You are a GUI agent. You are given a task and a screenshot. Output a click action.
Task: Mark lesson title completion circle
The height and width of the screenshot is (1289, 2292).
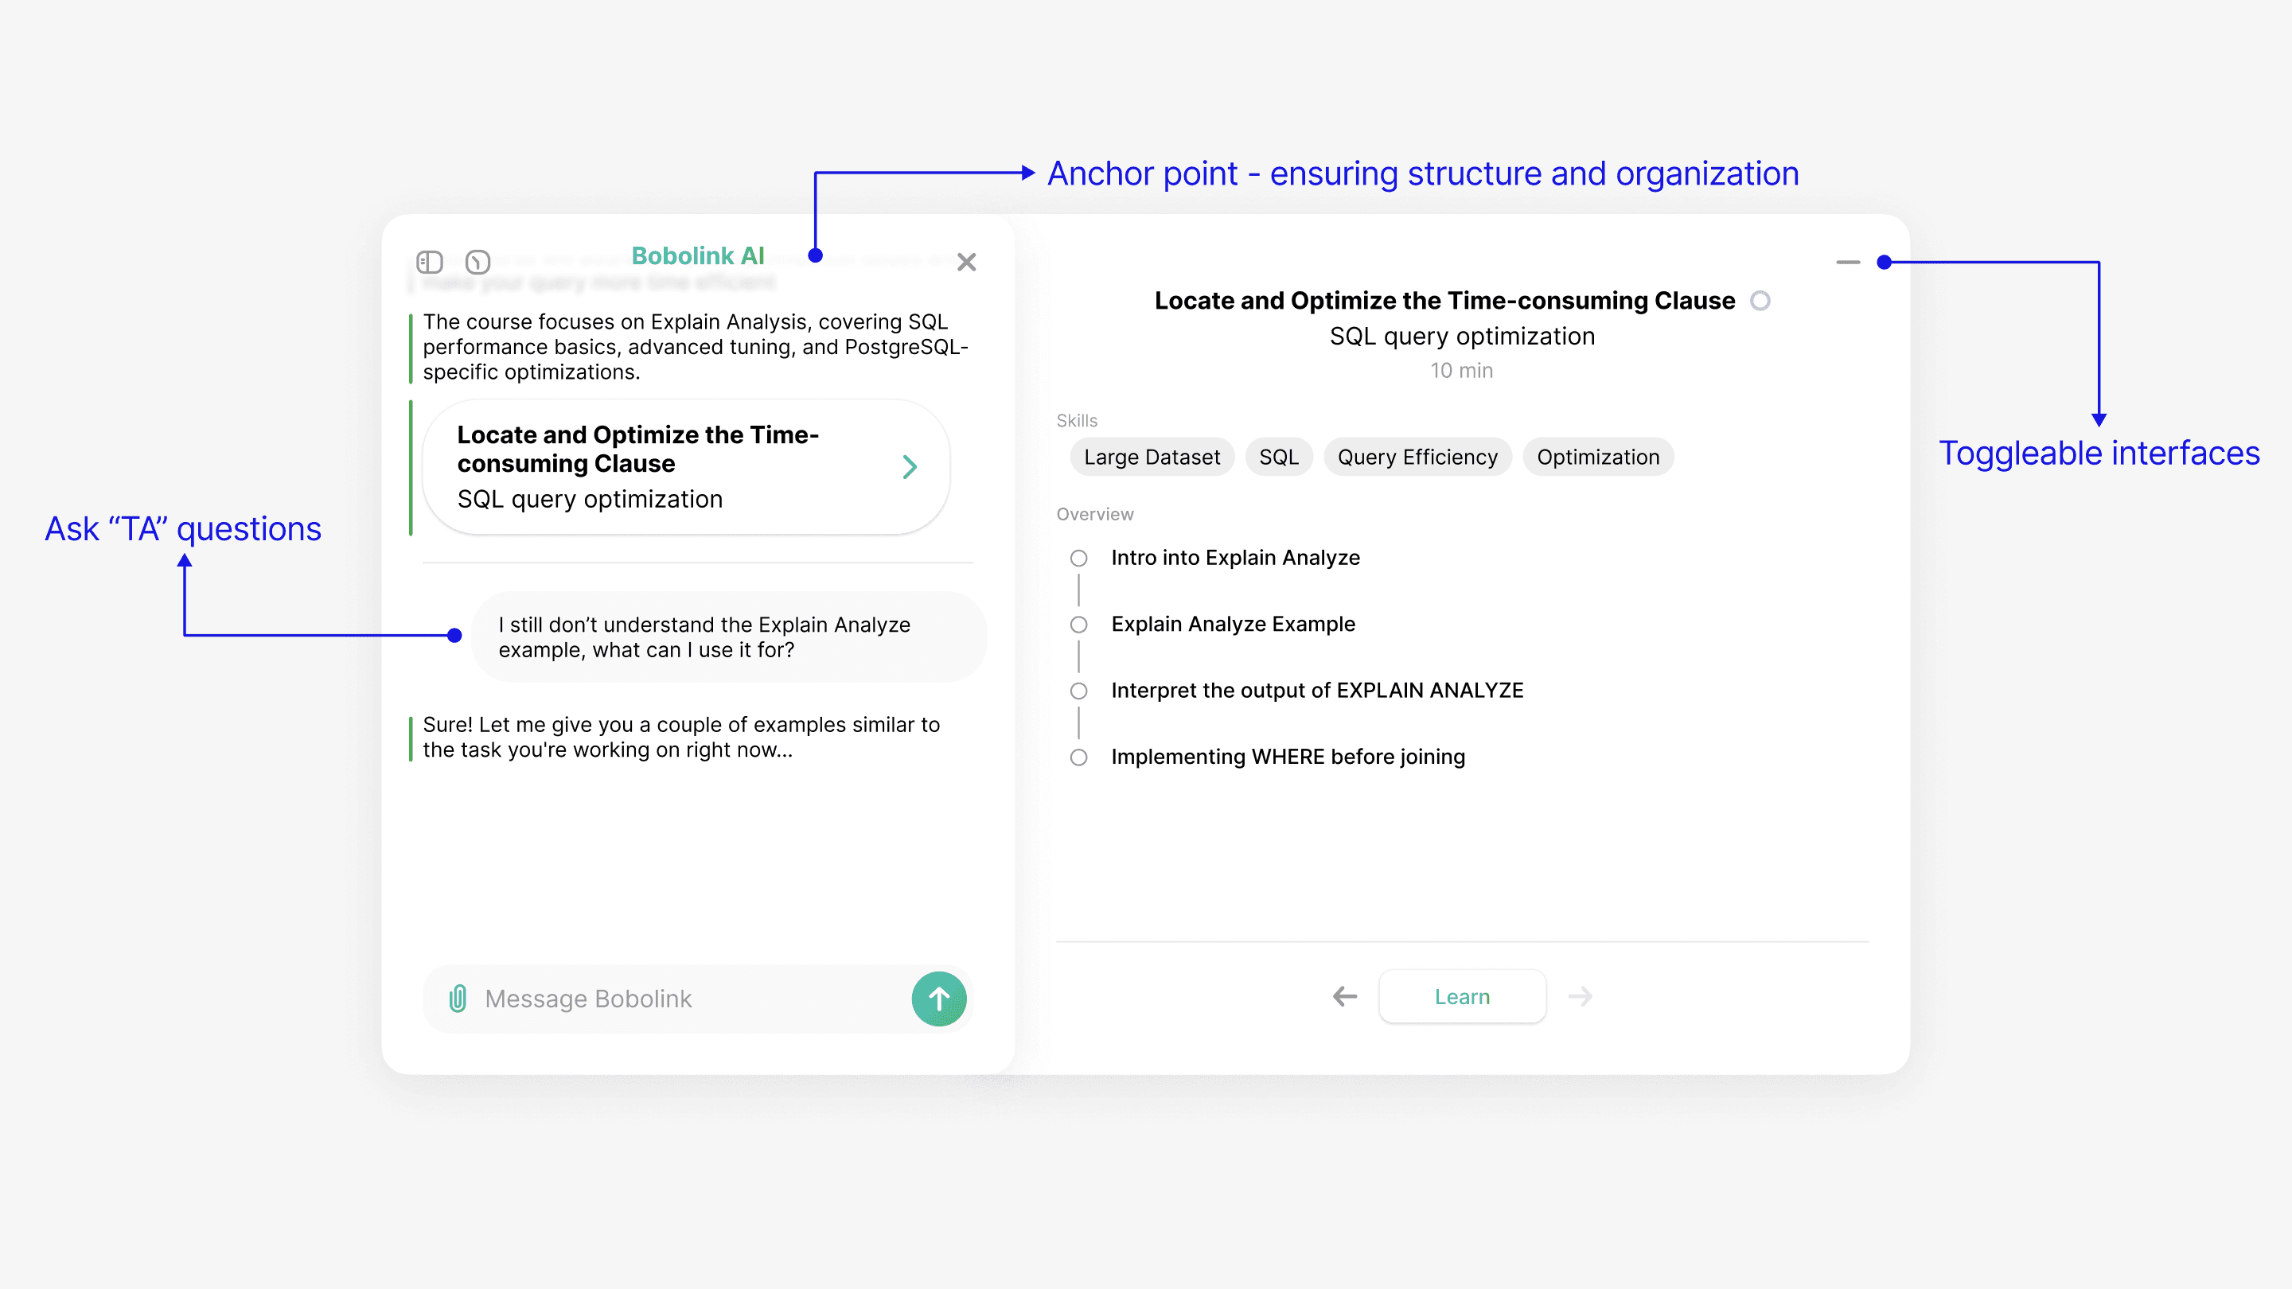coord(1760,301)
